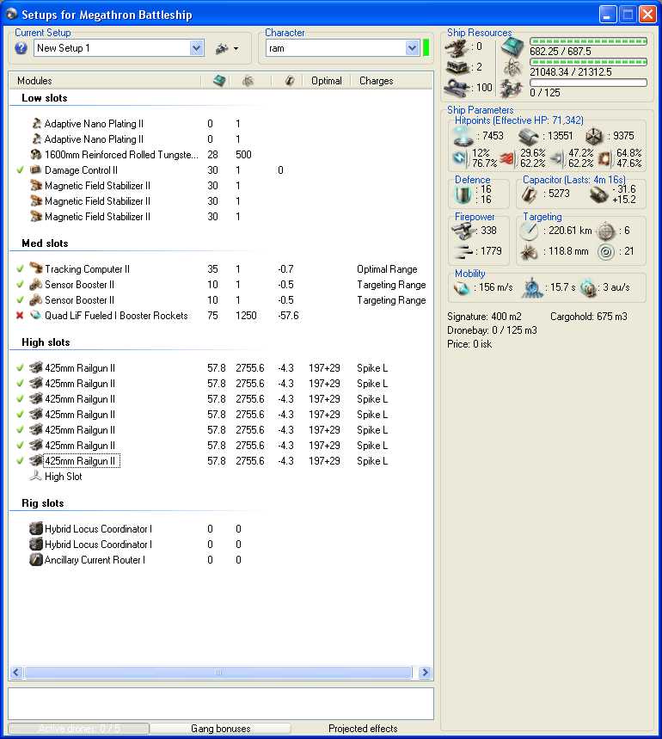The image size is (662, 739).
Task: Sort by the Modules column header
Action: click(106, 81)
